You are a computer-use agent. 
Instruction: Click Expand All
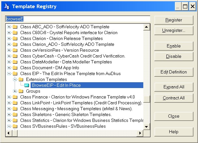(x=174, y=87)
